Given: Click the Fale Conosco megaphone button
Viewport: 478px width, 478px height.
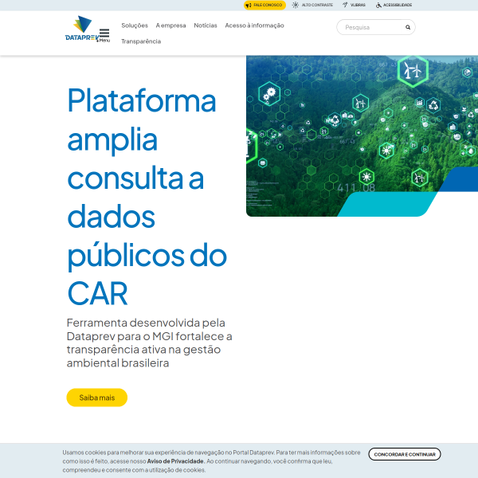Looking at the screenshot, I should pos(264,5).
